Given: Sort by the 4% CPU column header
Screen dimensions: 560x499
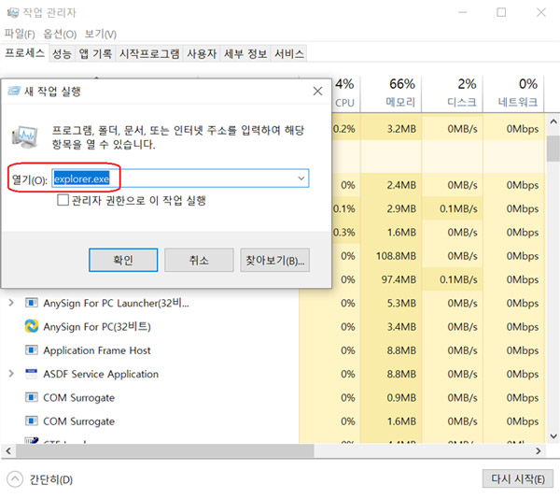Looking at the screenshot, I should pyautogui.click(x=344, y=93).
